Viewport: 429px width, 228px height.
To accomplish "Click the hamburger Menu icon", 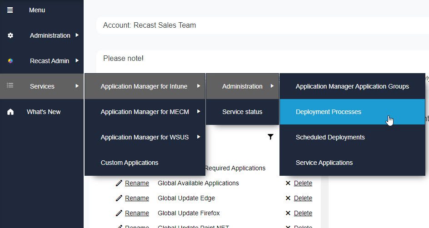I will pyautogui.click(x=10, y=10).
